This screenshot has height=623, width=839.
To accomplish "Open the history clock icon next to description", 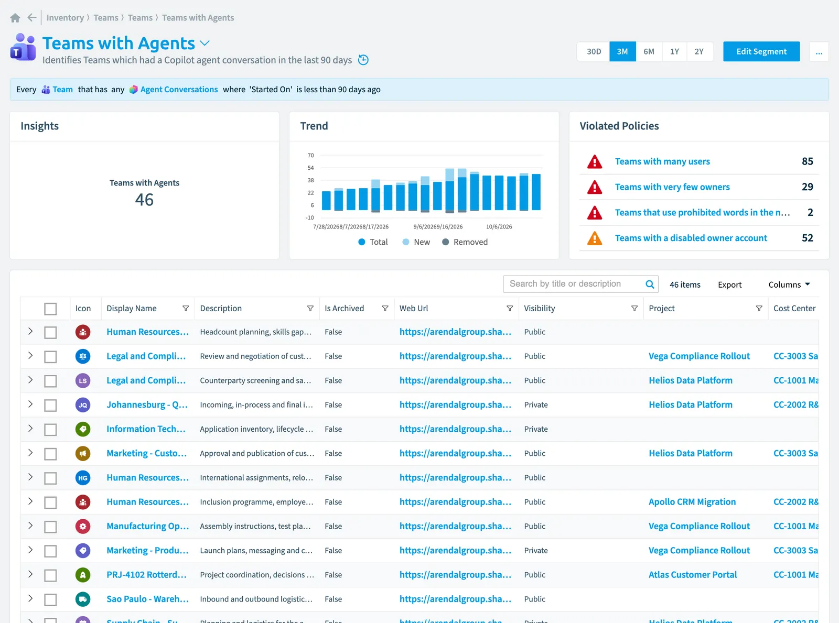I will [x=363, y=60].
